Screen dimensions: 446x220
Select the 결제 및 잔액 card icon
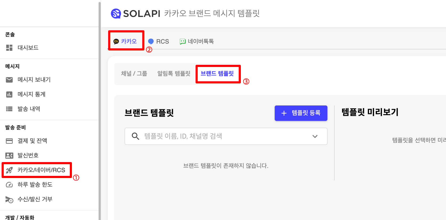point(9,141)
